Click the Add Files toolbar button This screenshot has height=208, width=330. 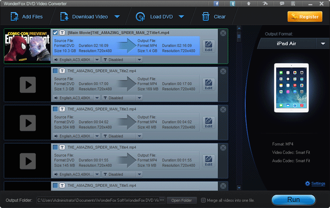point(26,17)
